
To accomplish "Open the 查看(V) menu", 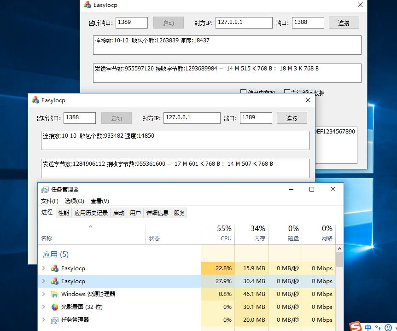I will pyautogui.click(x=100, y=201).
